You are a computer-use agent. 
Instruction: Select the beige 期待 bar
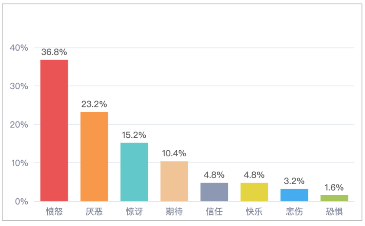point(174,181)
